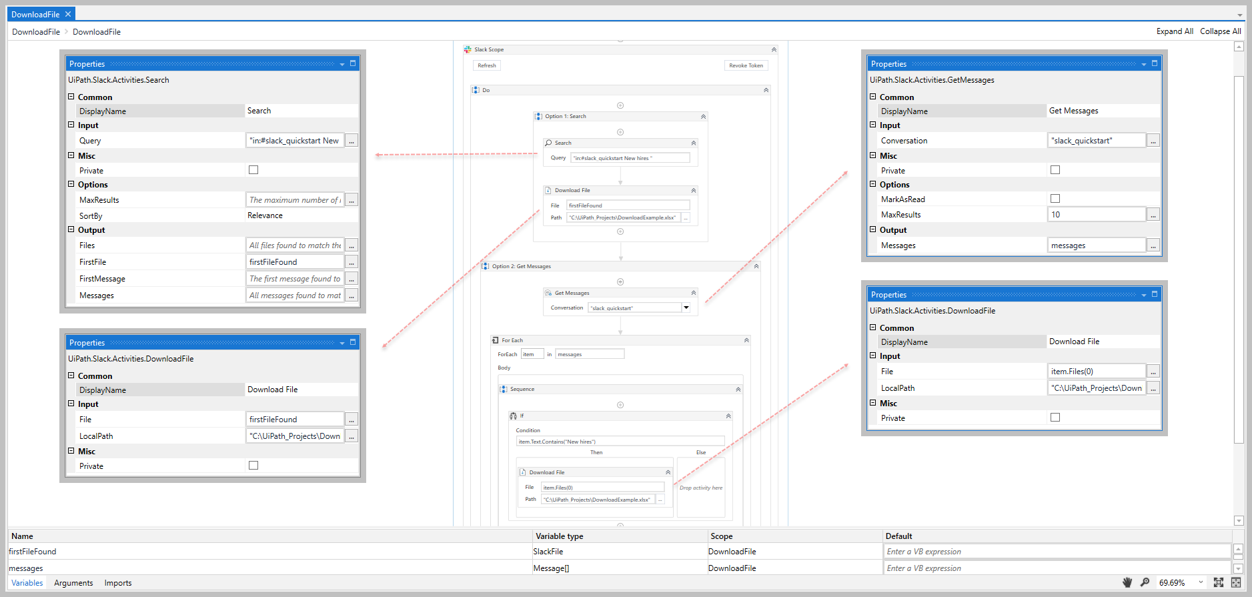The height and width of the screenshot is (597, 1252).
Task: Maximize the GetMessages Properties panel
Action: 1155,63
